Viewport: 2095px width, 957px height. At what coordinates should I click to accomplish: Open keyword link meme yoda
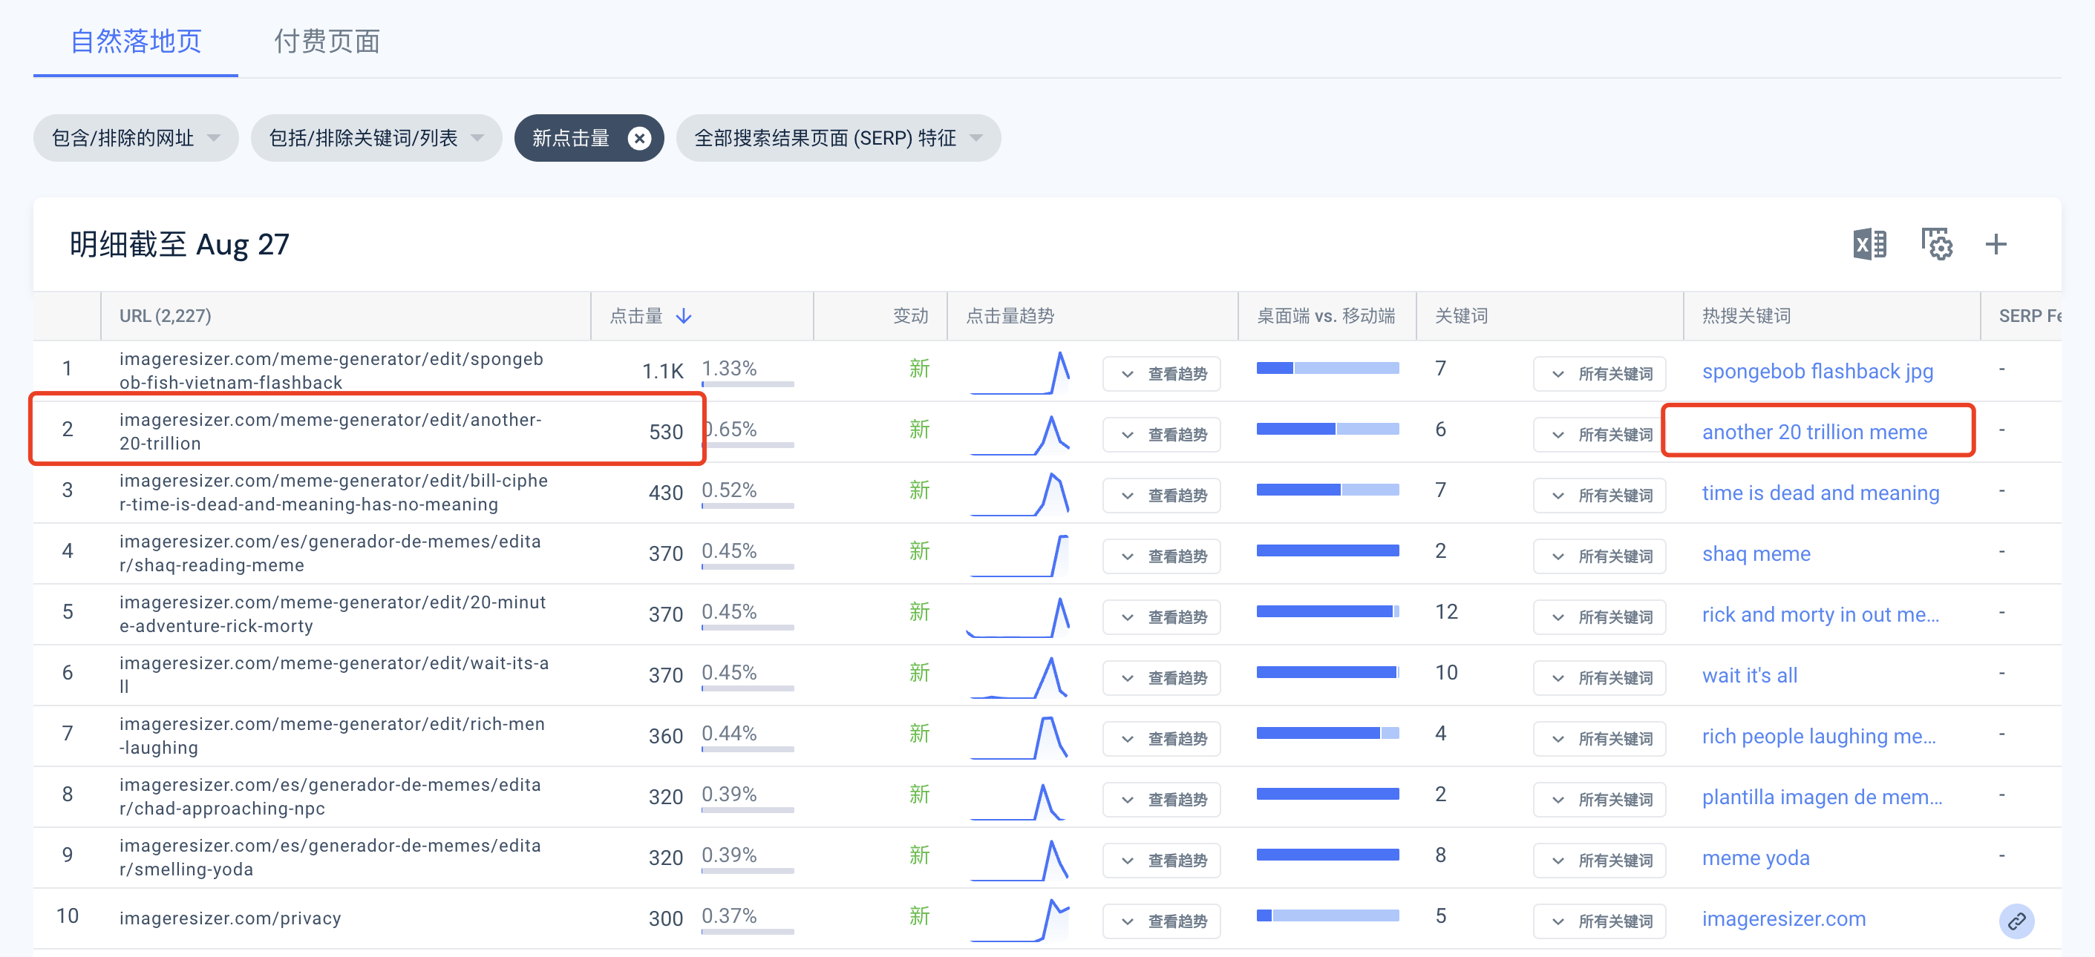pyautogui.click(x=1755, y=858)
